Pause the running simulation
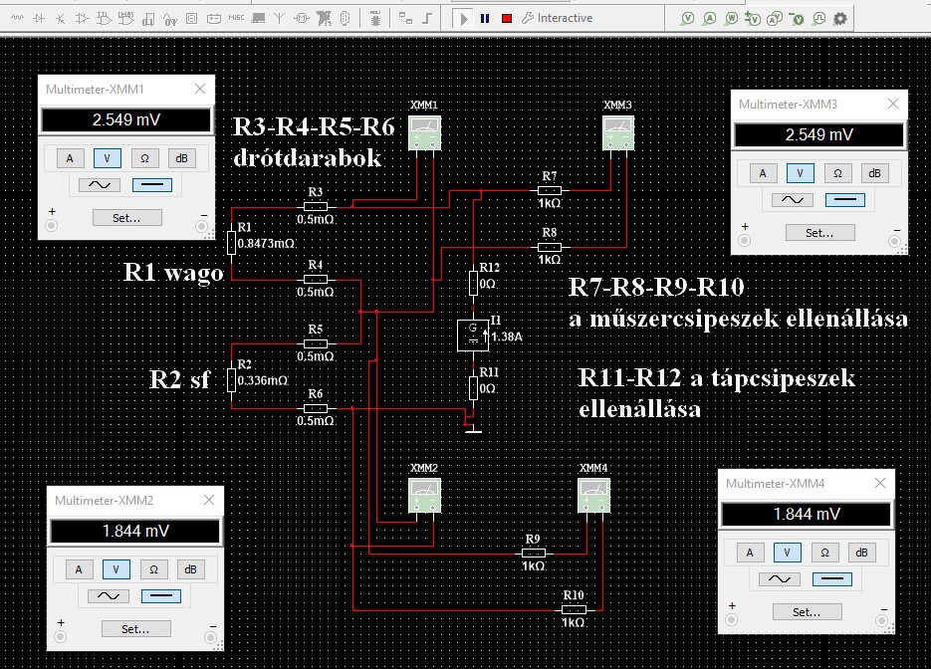The height and width of the screenshot is (669, 931). [x=485, y=18]
